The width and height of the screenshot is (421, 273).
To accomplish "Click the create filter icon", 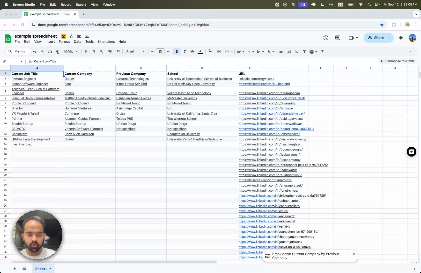I will click(304, 52).
